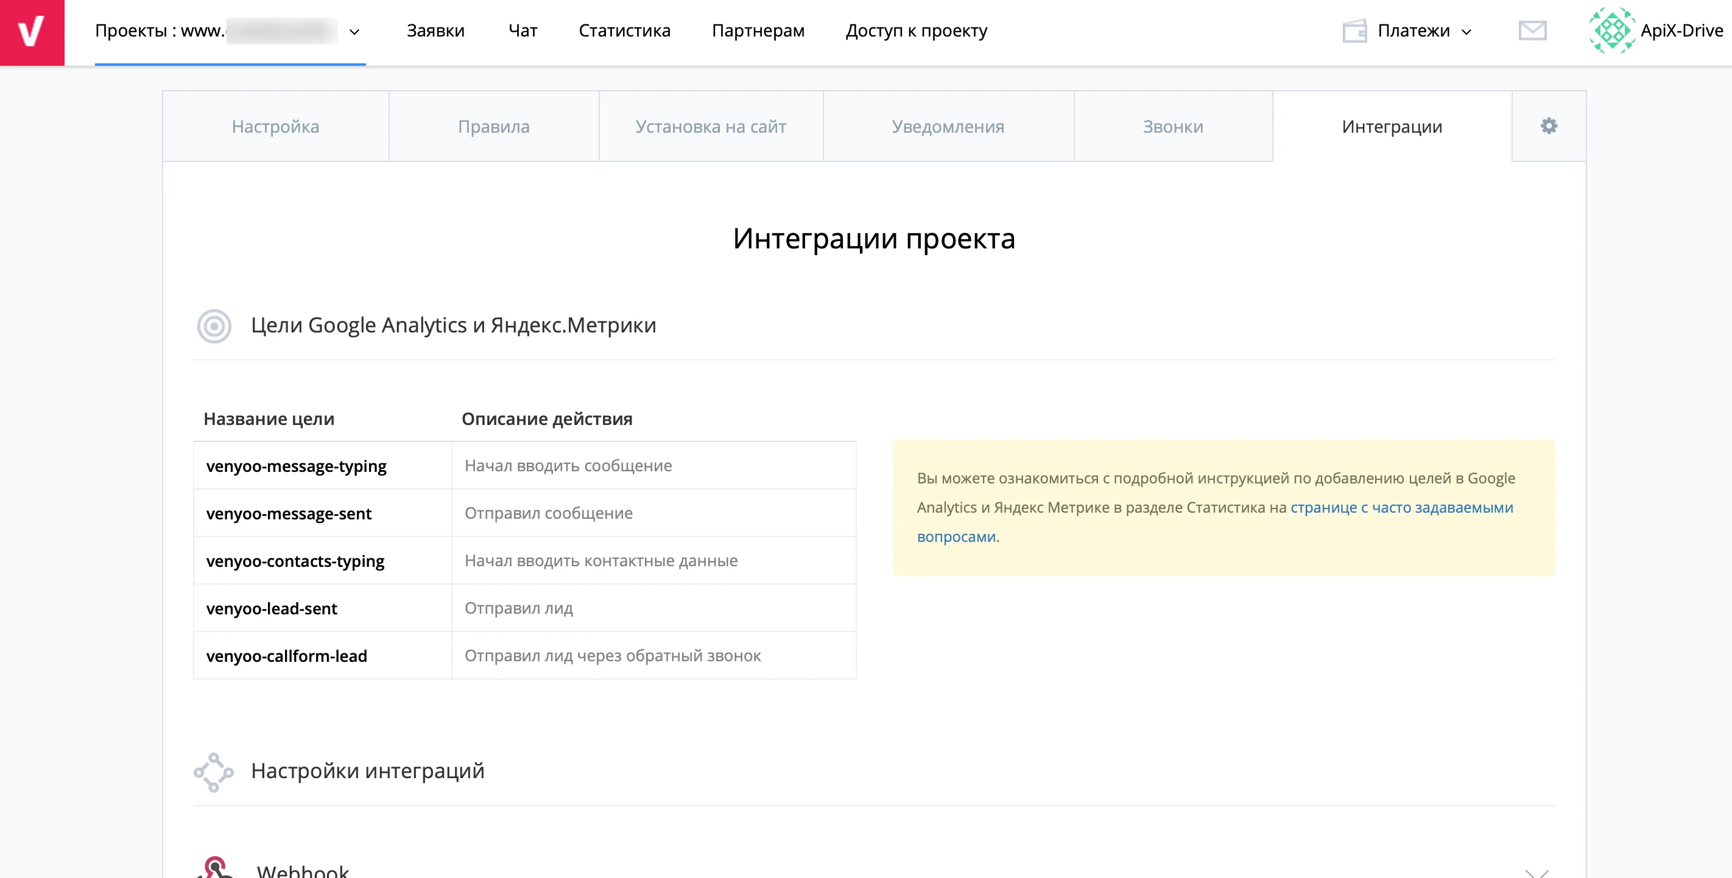Click the goals target icon

tap(214, 326)
